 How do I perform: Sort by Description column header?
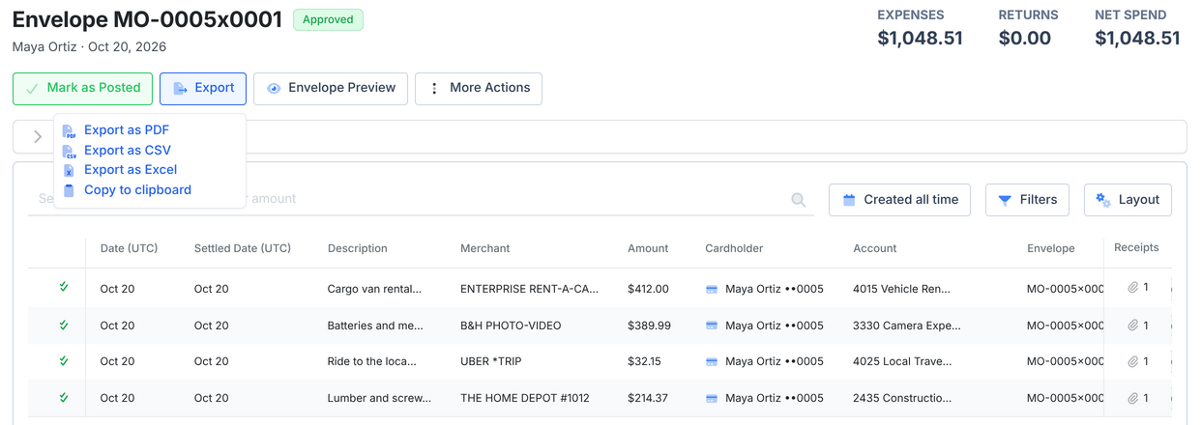pyautogui.click(x=357, y=248)
